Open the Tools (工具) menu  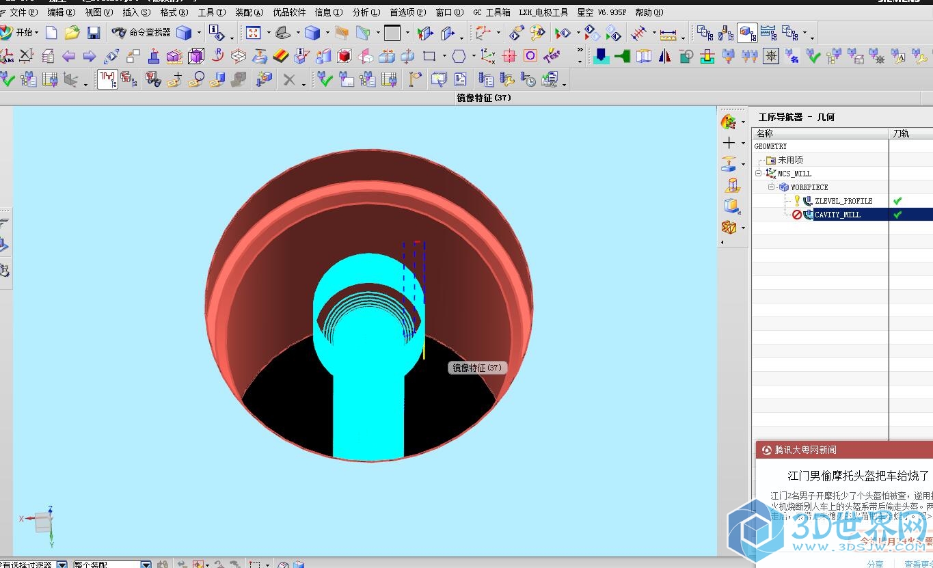click(x=212, y=12)
